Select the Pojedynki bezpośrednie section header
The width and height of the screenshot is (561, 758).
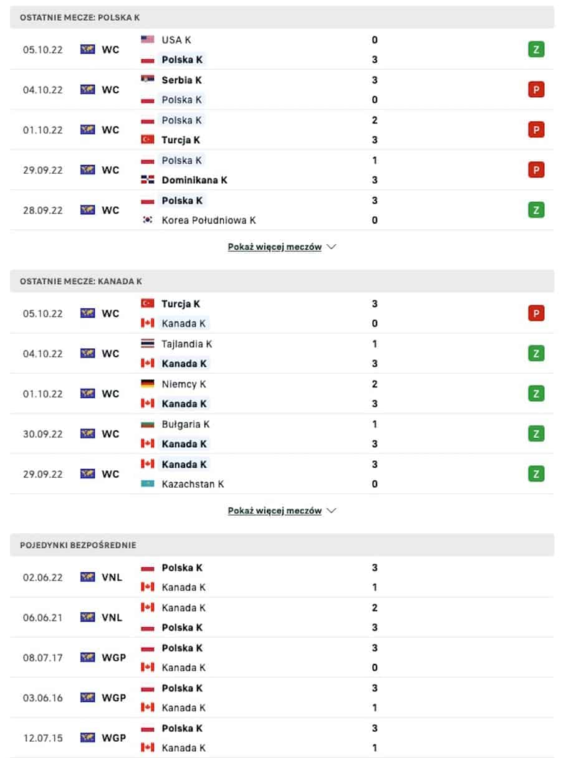282,545
